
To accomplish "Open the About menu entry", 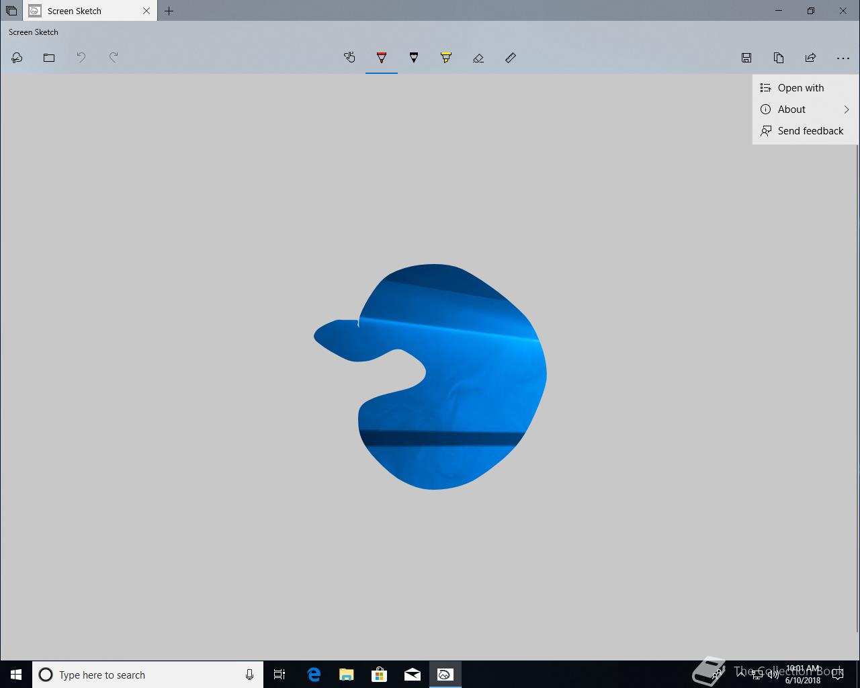I will 806,110.
